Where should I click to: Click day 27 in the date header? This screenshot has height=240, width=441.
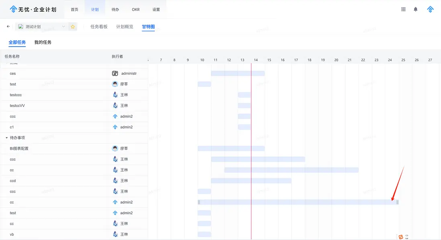tap(430, 60)
